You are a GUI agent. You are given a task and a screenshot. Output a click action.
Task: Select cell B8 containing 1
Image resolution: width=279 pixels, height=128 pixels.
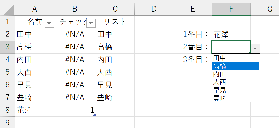pyautogui.click(x=75, y=110)
